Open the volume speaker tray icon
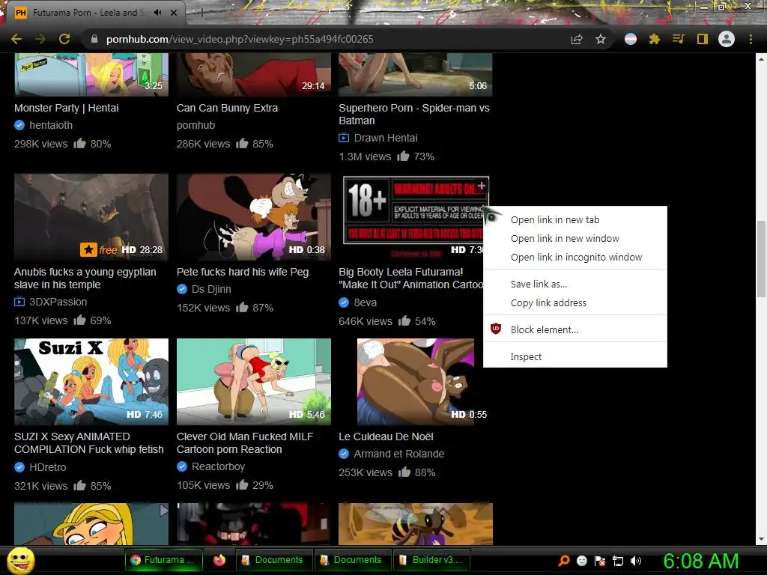Viewport: 767px width, 575px height. pos(636,561)
